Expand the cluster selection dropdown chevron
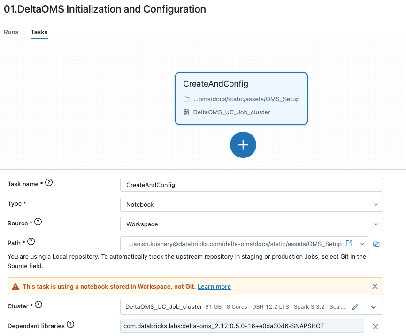The width and height of the screenshot is (406, 336). 372,306
